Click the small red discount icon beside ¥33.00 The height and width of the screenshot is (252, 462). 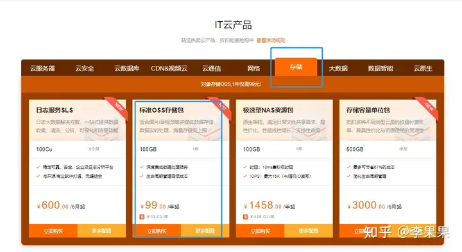tap(142, 217)
